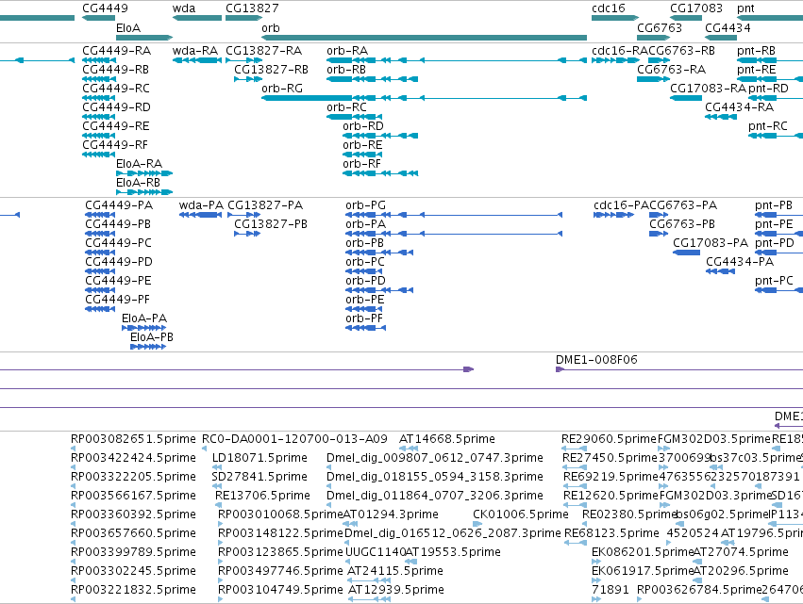Click EST AT14668.5prime
This screenshot has width=803, height=604.
click(409, 448)
